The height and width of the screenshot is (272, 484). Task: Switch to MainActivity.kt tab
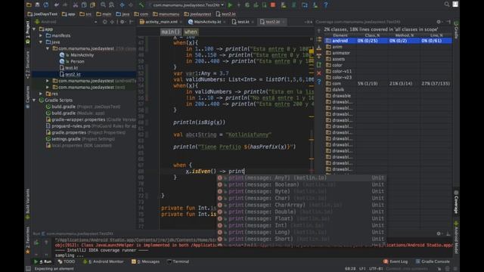click(x=206, y=22)
